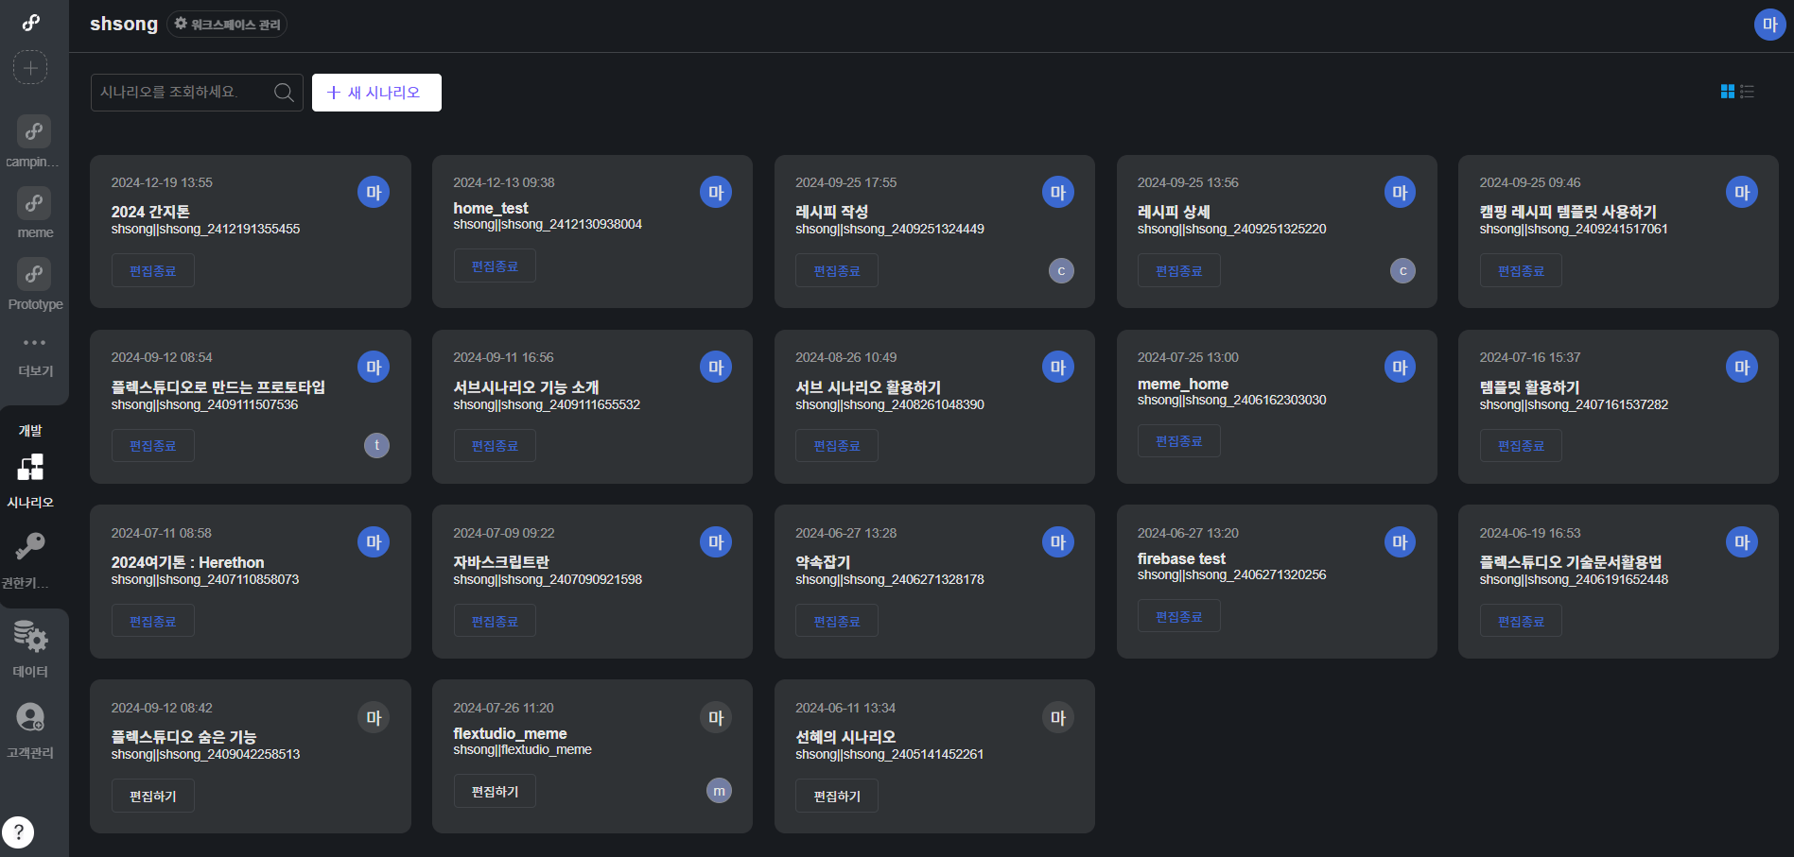Viewport: 1794px width, 857px height.
Task: Open the 템플릿 활용하기 scenario title
Action: tap(1529, 387)
